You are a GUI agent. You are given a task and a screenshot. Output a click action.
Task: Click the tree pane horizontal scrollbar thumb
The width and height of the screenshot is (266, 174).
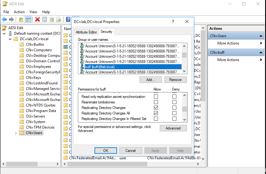click(22, 164)
